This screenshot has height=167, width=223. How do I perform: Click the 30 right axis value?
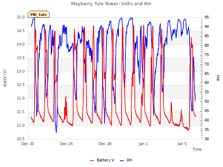pyautogui.click(x=207, y=139)
